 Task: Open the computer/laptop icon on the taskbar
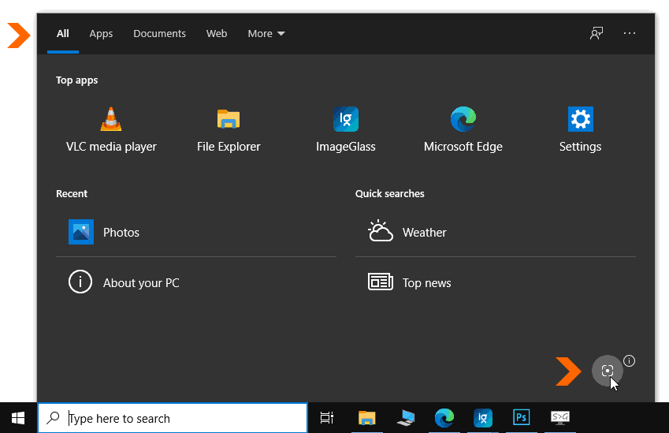[405, 418]
